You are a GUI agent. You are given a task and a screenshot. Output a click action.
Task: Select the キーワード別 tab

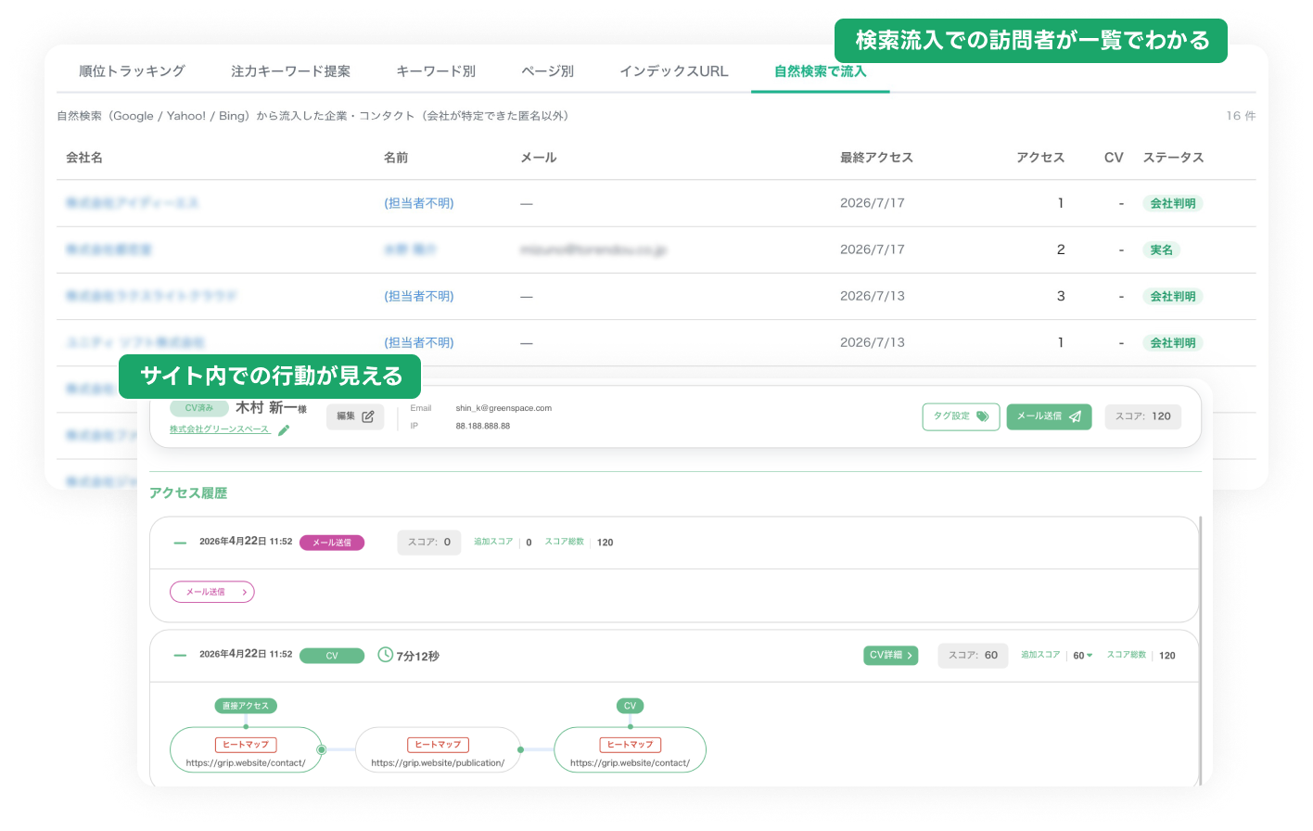436,71
